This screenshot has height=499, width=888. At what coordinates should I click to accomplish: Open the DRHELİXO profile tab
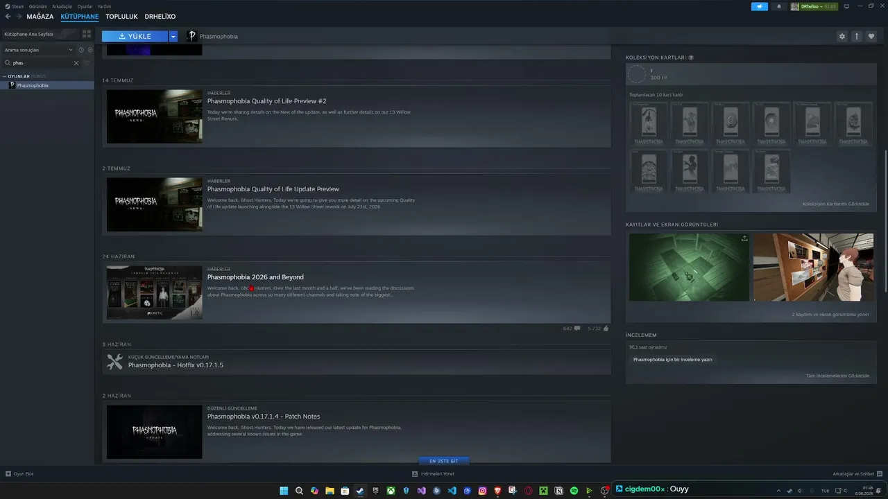point(160,16)
